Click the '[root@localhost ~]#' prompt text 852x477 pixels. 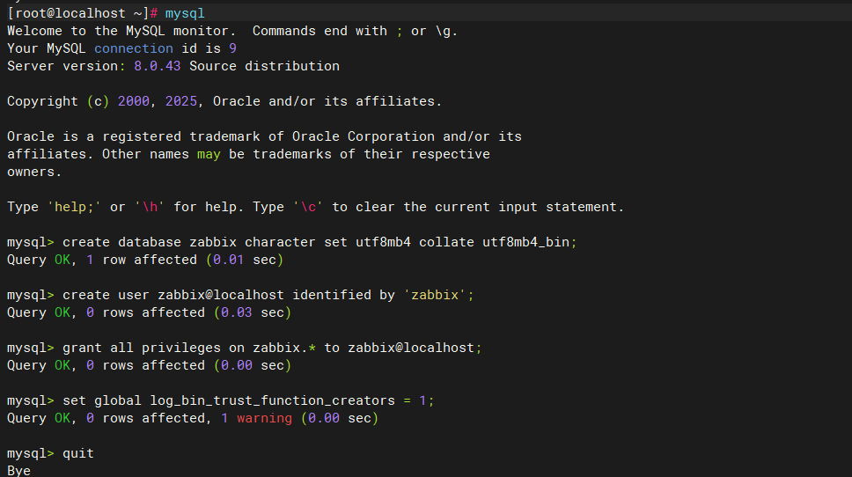(83, 13)
